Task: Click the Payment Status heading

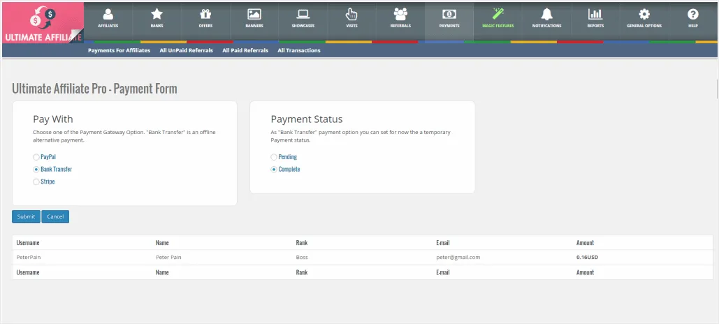Action: 307,119
